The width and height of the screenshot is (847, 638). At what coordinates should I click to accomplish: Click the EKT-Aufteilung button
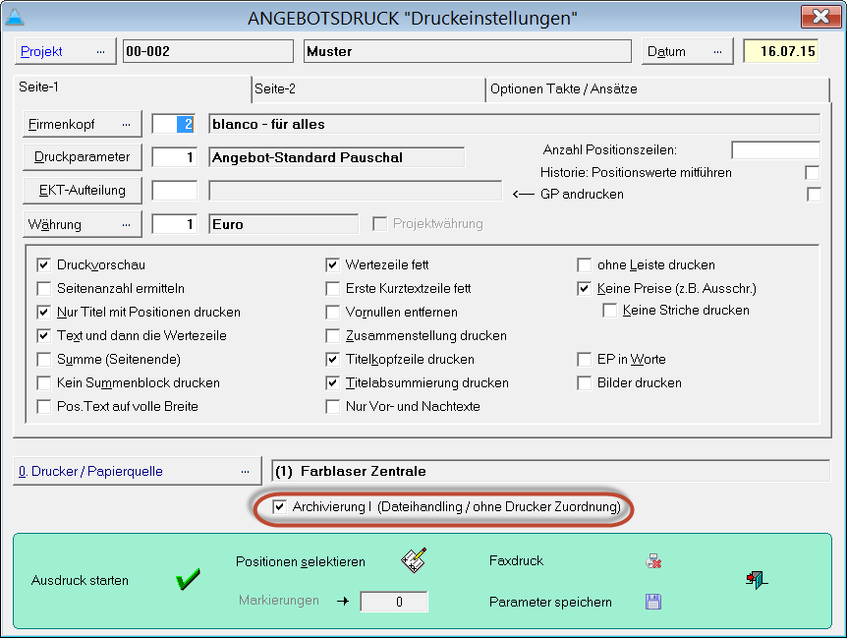point(83,191)
